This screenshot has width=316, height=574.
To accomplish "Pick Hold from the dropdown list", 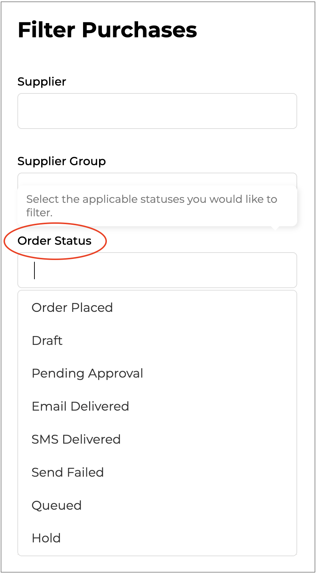I will 46,538.
